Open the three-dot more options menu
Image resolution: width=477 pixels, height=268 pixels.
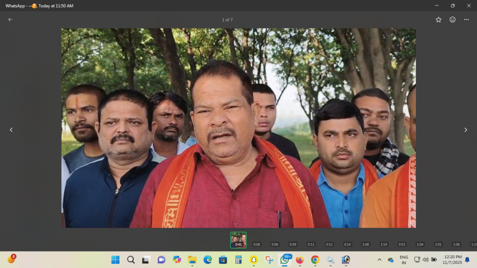click(466, 20)
